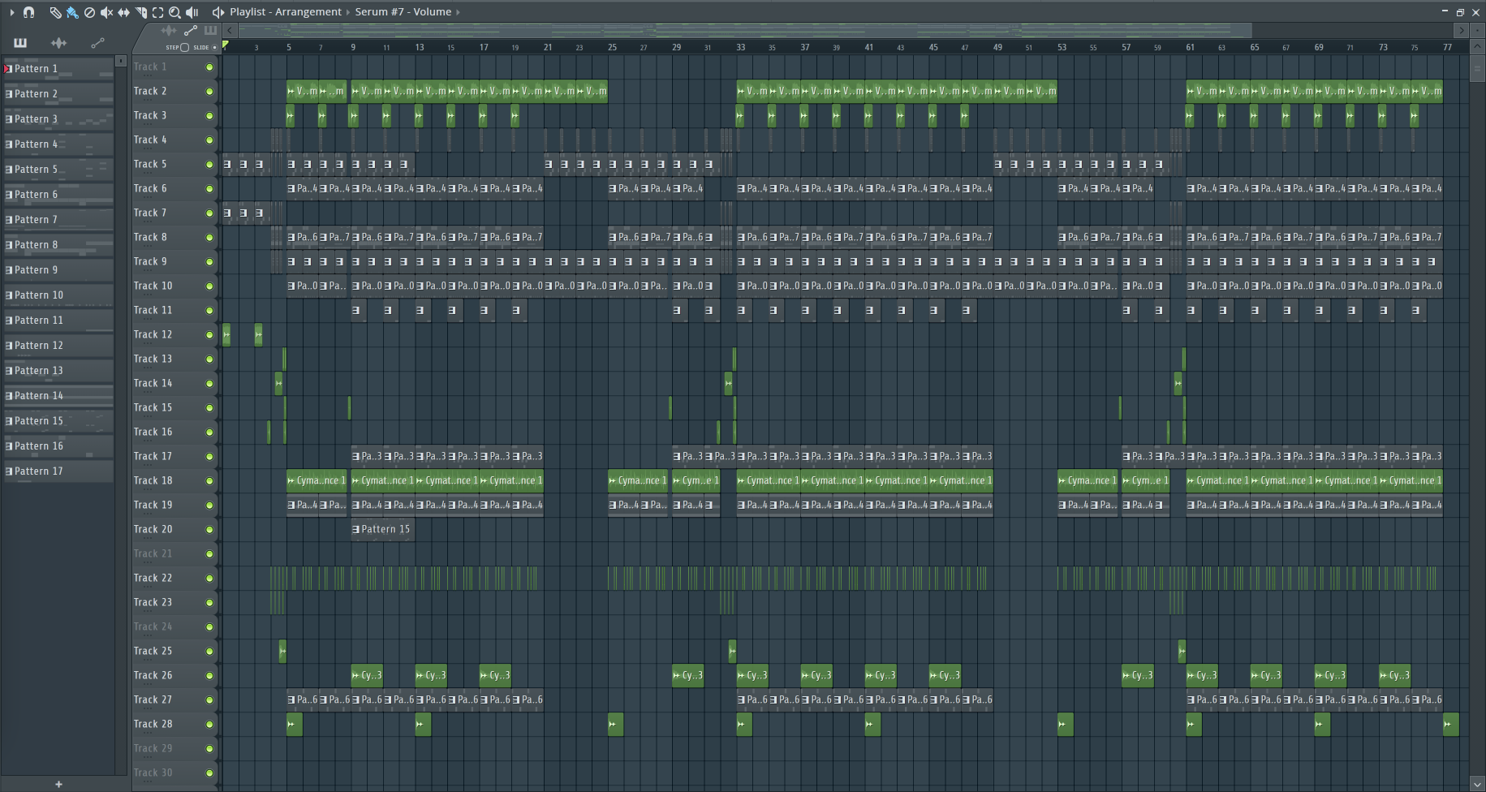Image resolution: width=1486 pixels, height=792 pixels.
Task: Mute Track 2 via its green LED
Action: [209, 92]
